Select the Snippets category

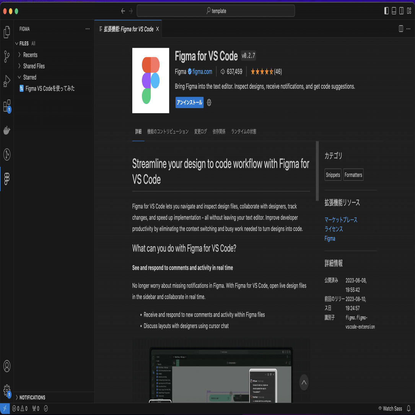[333, 175]
